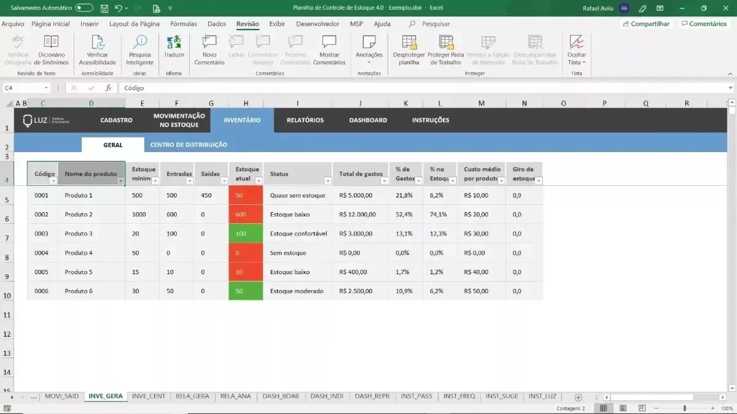Open the Status column filter dropdown

point(327,181)
